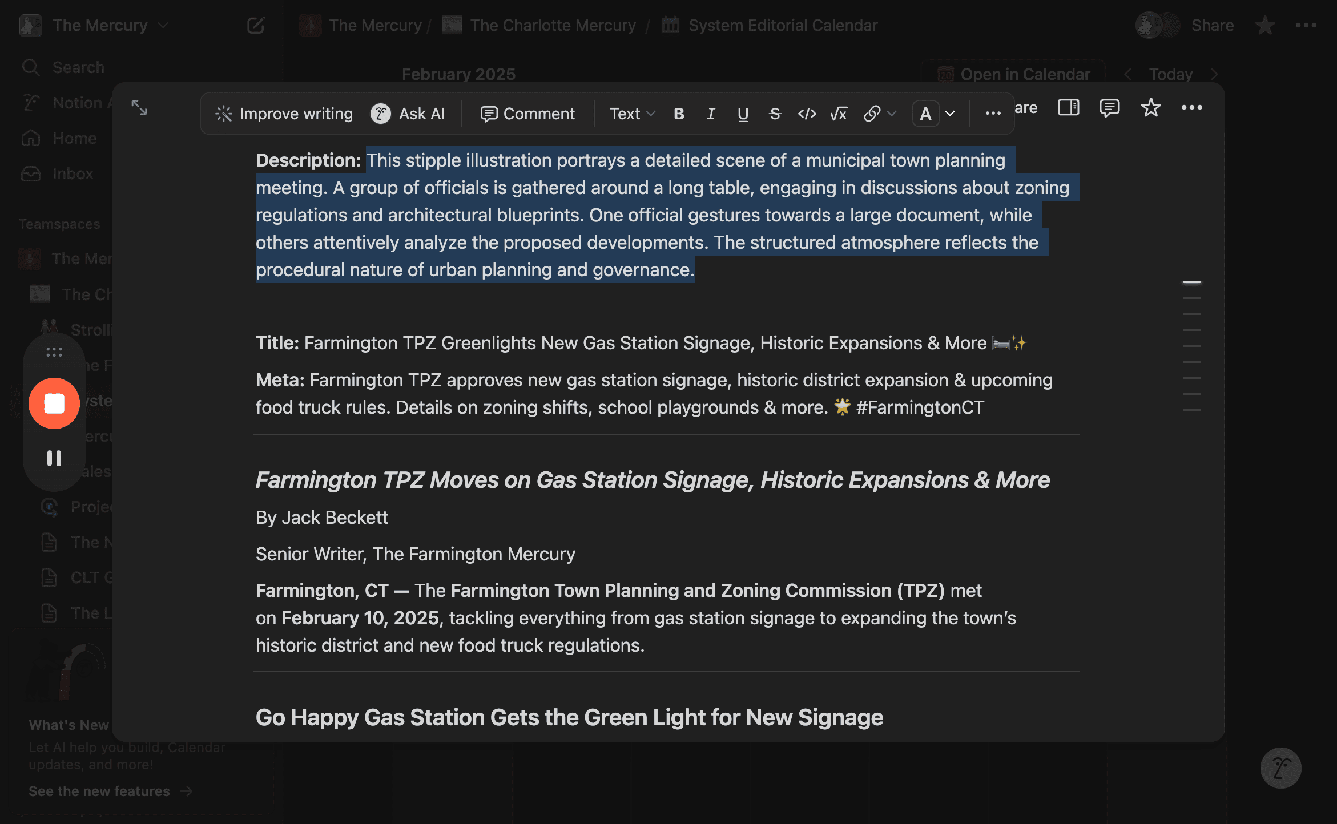
Task: Open The Mercury workspace switcher
Action: click(x=94, y=26)
